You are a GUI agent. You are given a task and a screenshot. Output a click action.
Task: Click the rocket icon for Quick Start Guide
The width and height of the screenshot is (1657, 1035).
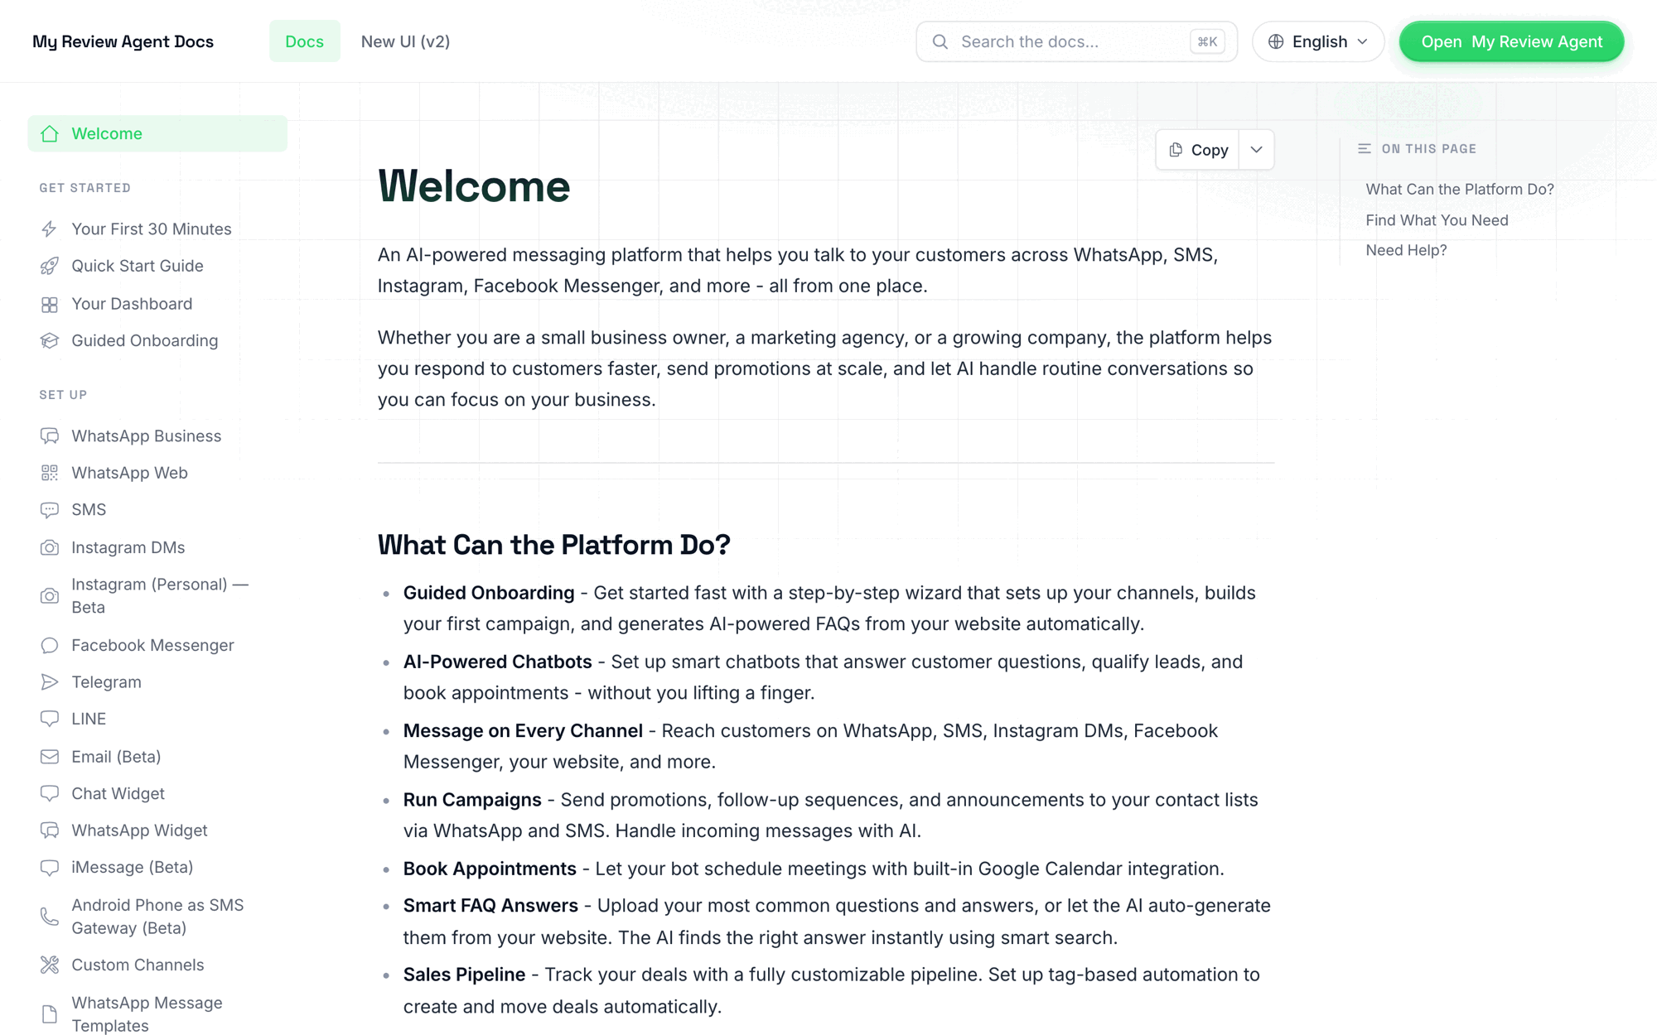(50, 266)
